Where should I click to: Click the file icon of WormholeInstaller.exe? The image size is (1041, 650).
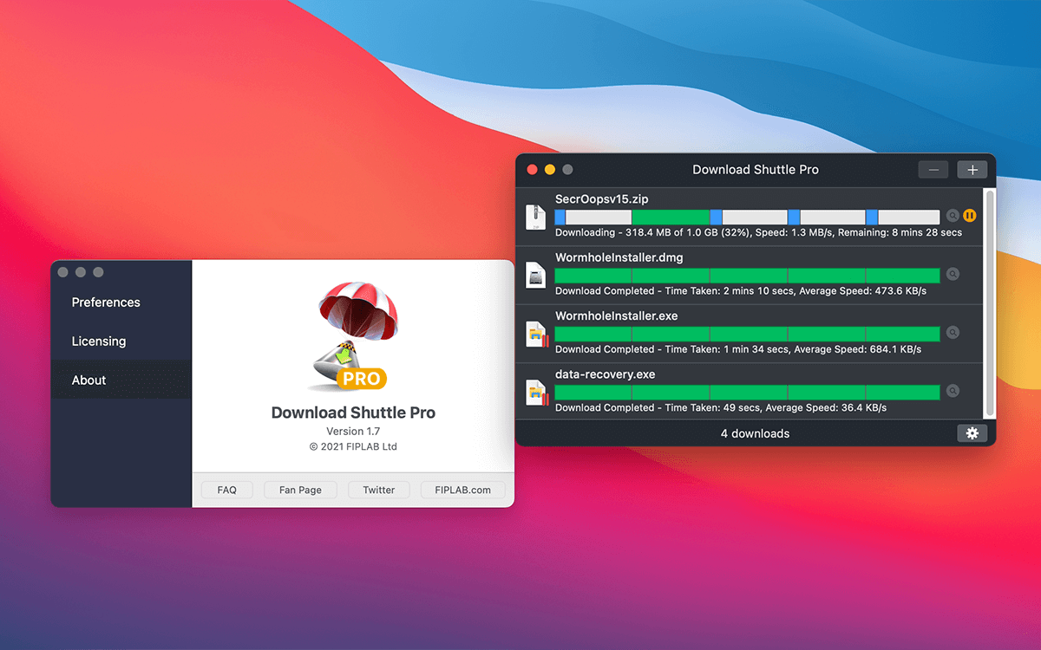coord(537,334)
